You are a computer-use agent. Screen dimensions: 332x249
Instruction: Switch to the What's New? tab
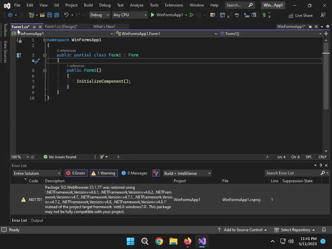coord(104,27)
